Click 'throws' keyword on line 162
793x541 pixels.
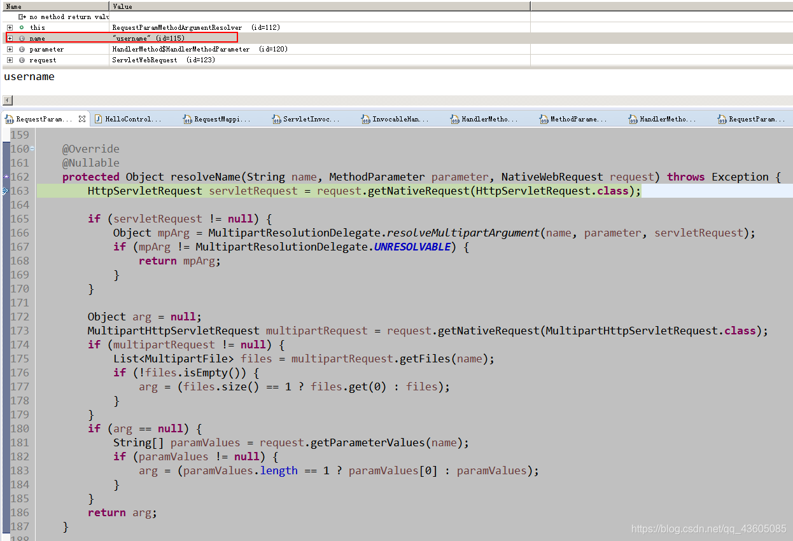coord(686,177)
